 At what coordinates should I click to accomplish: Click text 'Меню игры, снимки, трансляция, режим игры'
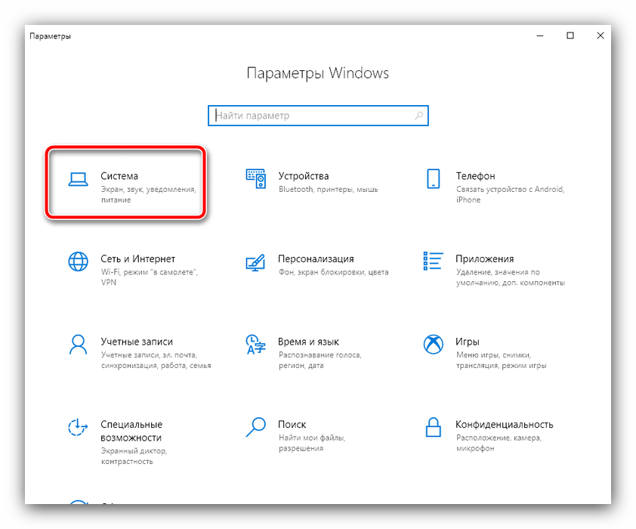[502, 360]
